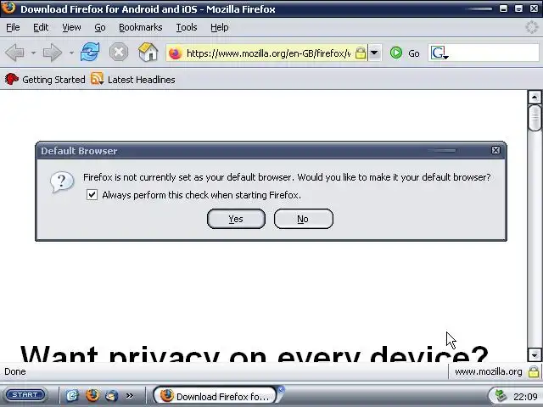
Task: Click the throbber activity icon
Action: pos(532,27)
